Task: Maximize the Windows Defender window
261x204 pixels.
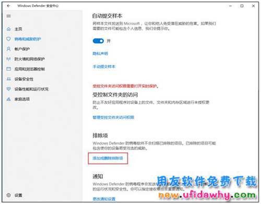Action: (x=242, y=6)
